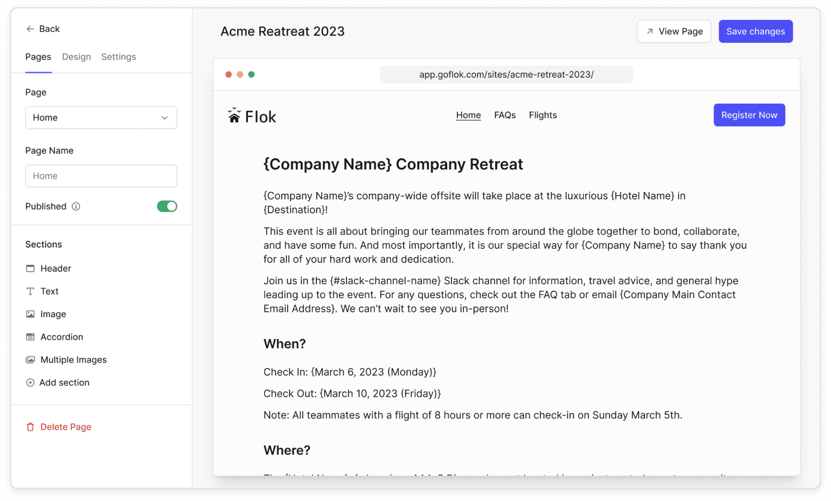This screenshot has height=501, width=831.
Task: Click the Flok logo
Action: (x=252, y=116)
